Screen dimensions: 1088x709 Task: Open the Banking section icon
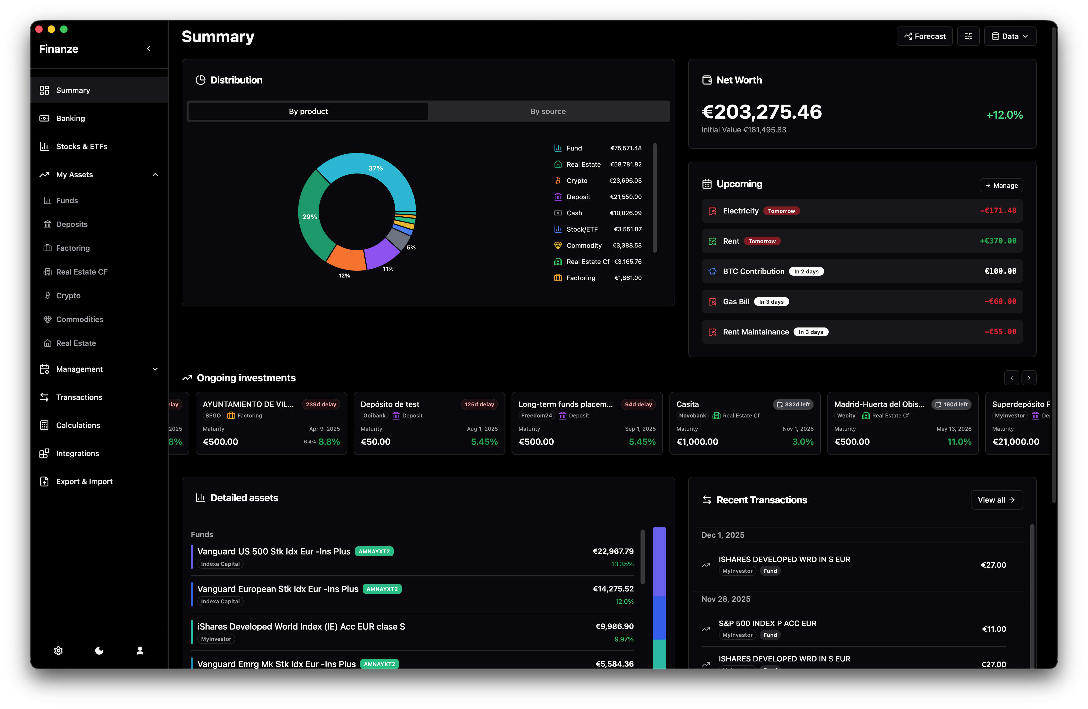coord(44,118)
